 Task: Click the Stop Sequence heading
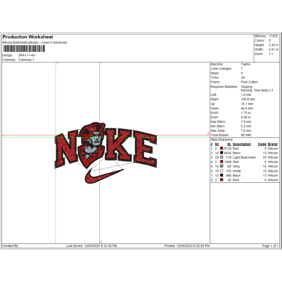(222, 140)
